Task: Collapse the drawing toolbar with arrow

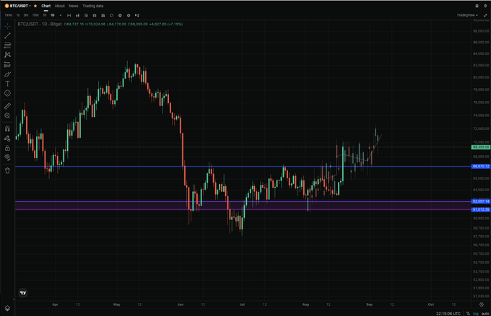Action: (x=14, y=299)
